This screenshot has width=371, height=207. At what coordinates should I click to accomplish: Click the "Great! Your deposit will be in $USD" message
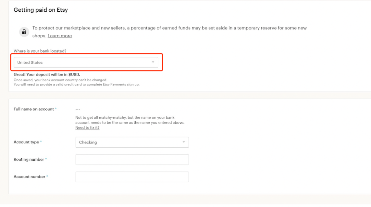click(x=47, y=74)
